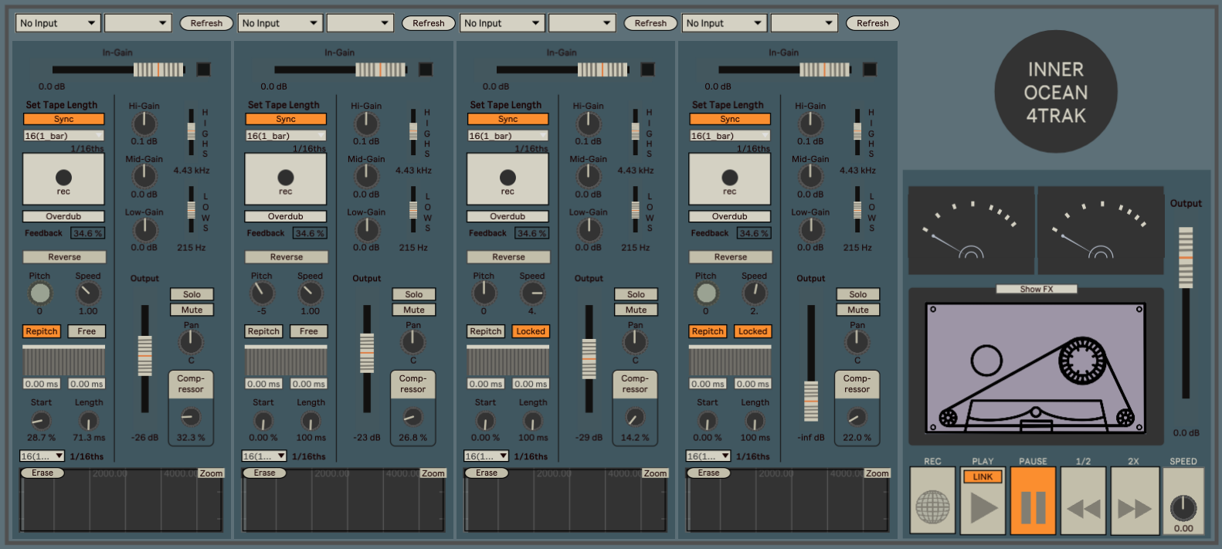Open track 1 16(1_bar) tape length dropdown

coord(63,136)
